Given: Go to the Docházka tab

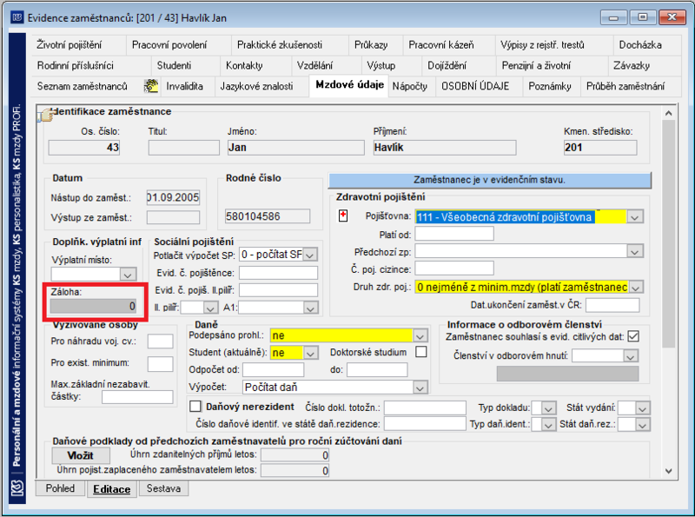Looking at the screenshot, I should 640,45.
